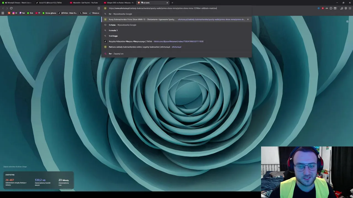Click the blue speaker extension icon
The width and height of the screenshot is (353, 198).
[319, 8]
